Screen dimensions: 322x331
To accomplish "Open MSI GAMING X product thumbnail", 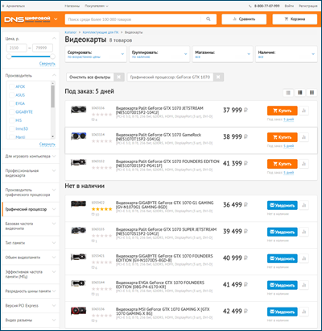I will (x=78, y=311).
